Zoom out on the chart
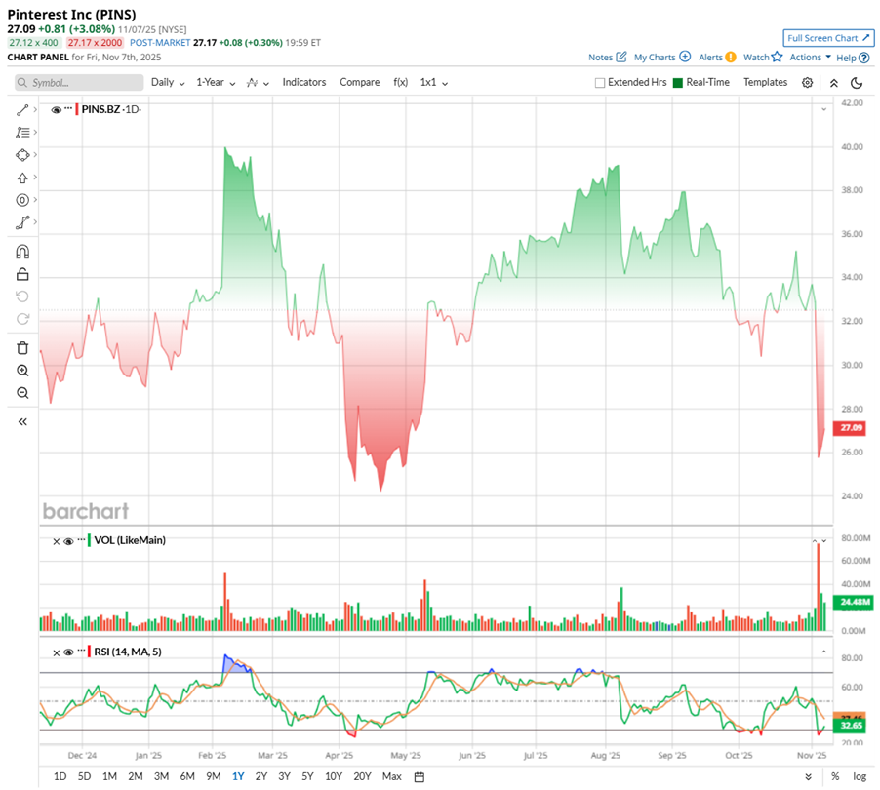 [22, 393]
